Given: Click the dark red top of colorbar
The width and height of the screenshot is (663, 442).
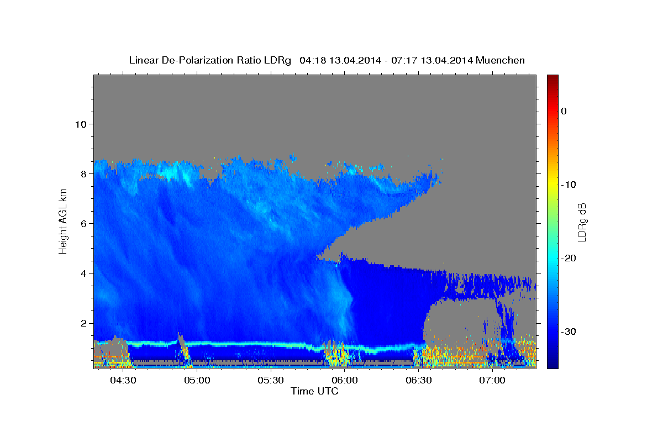Looking at the screenshot, I should tap(552, 78).
